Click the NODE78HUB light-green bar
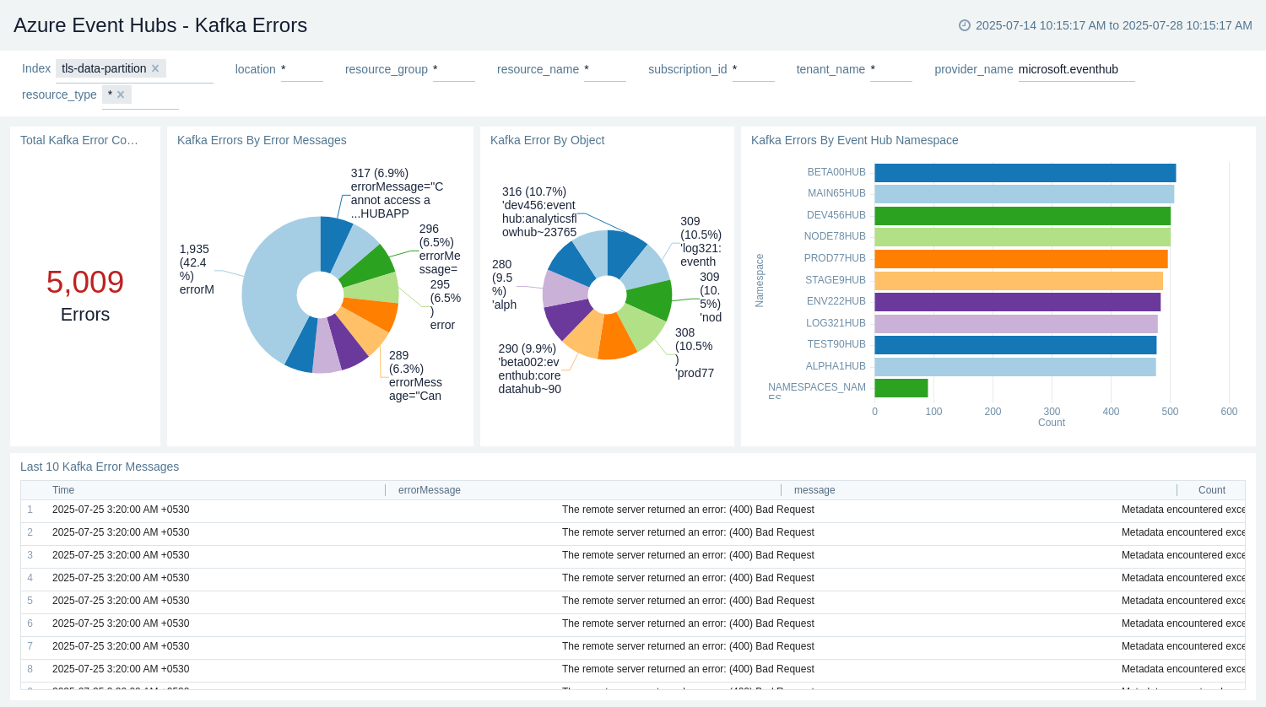This screenshot has width=1266, height=707. tap(1022, 237)
